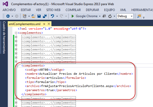This screenshot has width=153, height=107.
Task: Open the XML menu
Action: click(123, 10)
